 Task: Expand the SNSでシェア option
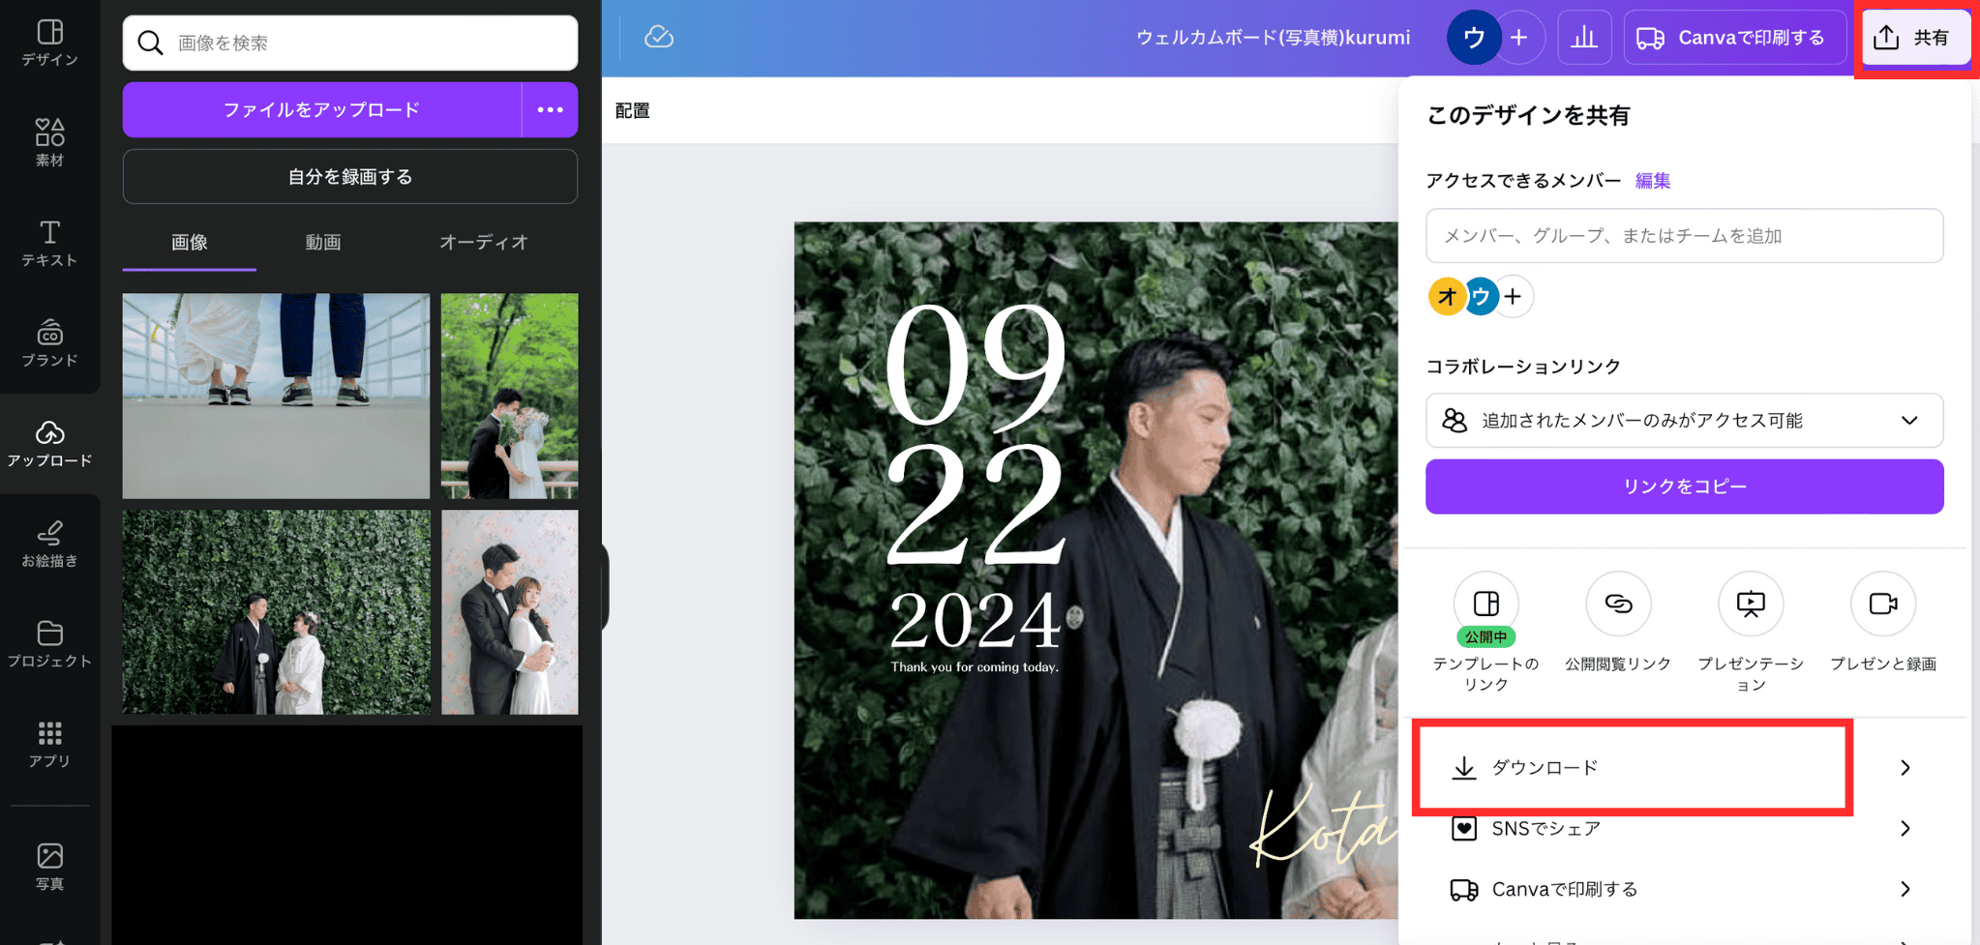click(1682, 829)
